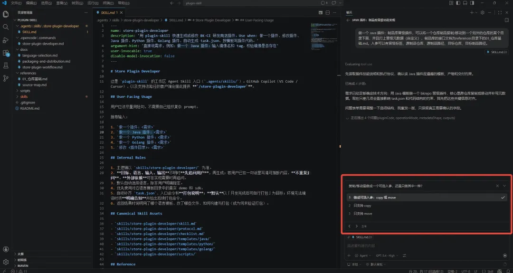Viewport: 513px width, 273px height.
Task: Close the SKILL.md editor tab
Action: (121, 13)
